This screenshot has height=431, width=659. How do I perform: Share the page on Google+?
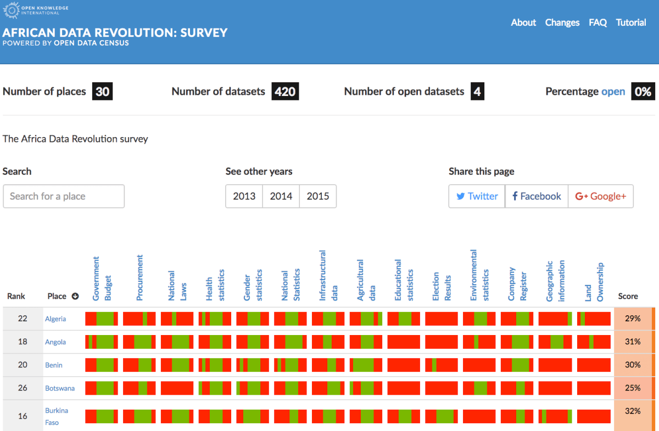(x=600, y=196)
